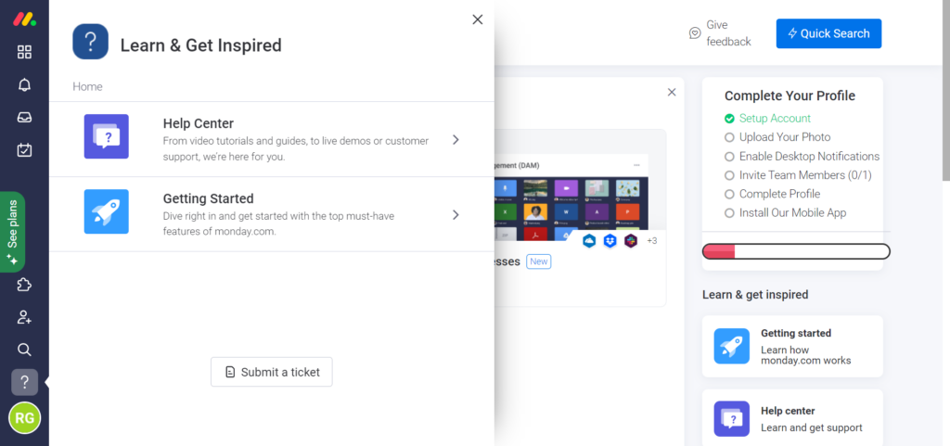Viewport: 950px width, 446px height.
Task: Select Install Our Mobile App step
Action: (x=786, y=213)
